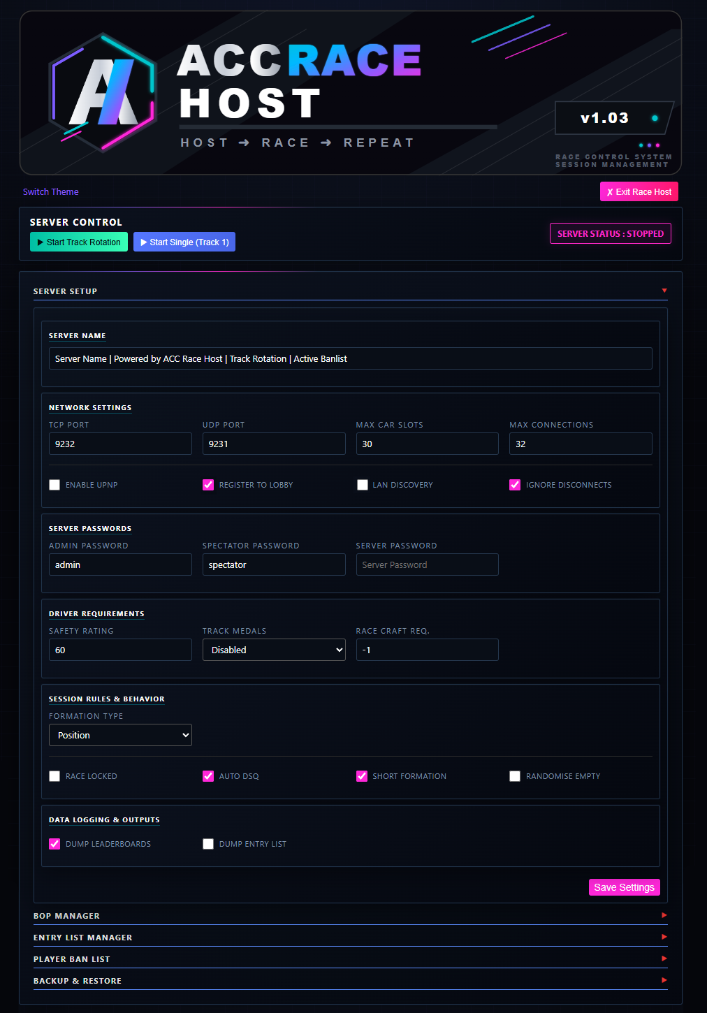Enable the UPnP checkbox
The height and width of the screenshot is (1013, 707).
pos(54,485)
